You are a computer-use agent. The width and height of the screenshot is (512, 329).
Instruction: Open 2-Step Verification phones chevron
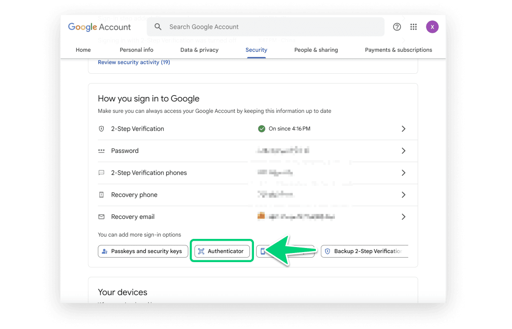click(403, 173)
